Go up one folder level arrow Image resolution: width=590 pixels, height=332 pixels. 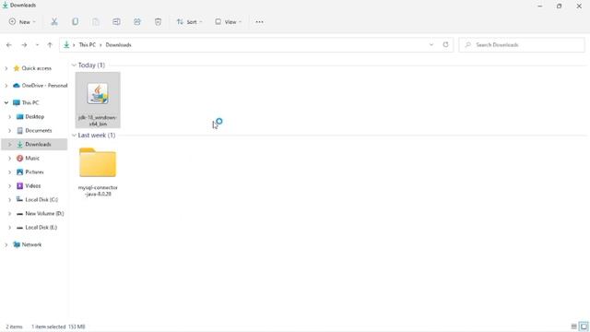pos(50,45)
